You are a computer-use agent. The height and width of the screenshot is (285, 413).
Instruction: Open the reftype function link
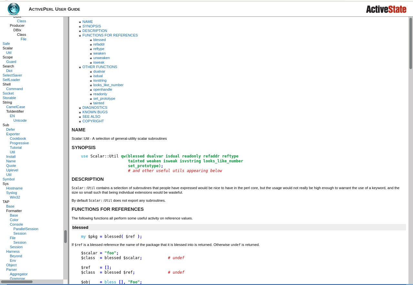[99, 49]
